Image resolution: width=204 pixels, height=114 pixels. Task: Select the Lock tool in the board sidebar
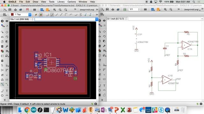(2, 60)
